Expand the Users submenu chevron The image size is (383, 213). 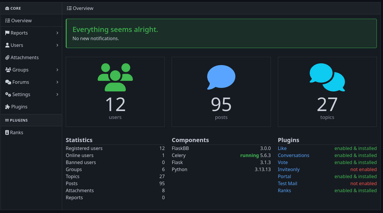point(57,45)
